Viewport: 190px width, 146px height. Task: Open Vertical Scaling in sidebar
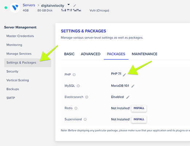tap(18, 80)
